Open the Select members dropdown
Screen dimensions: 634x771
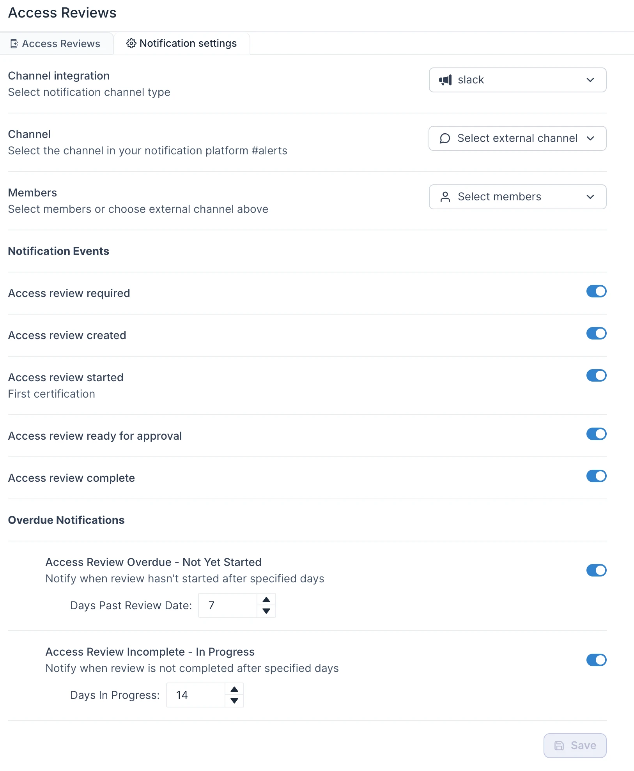(517, 197)
